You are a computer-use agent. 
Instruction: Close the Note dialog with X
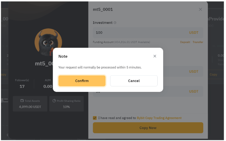point(155,56)
